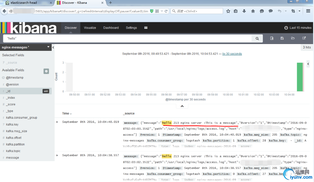
Task: Select the kafka.consumer_group field
Action: [21, 118]
